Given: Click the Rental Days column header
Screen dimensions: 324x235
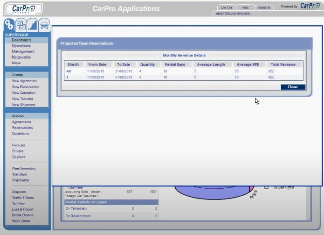Looking at the screenshot, I should click(x=175, y=64).
